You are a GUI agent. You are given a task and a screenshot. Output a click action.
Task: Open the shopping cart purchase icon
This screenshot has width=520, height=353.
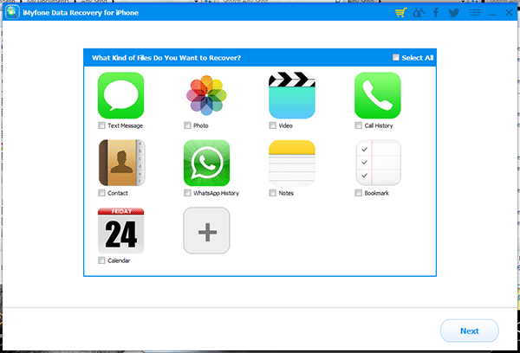401,13
